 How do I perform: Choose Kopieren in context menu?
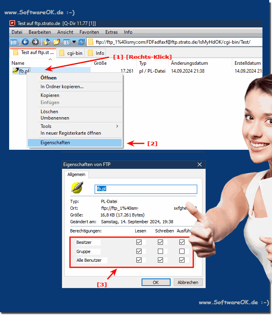[x=75, y=95]
